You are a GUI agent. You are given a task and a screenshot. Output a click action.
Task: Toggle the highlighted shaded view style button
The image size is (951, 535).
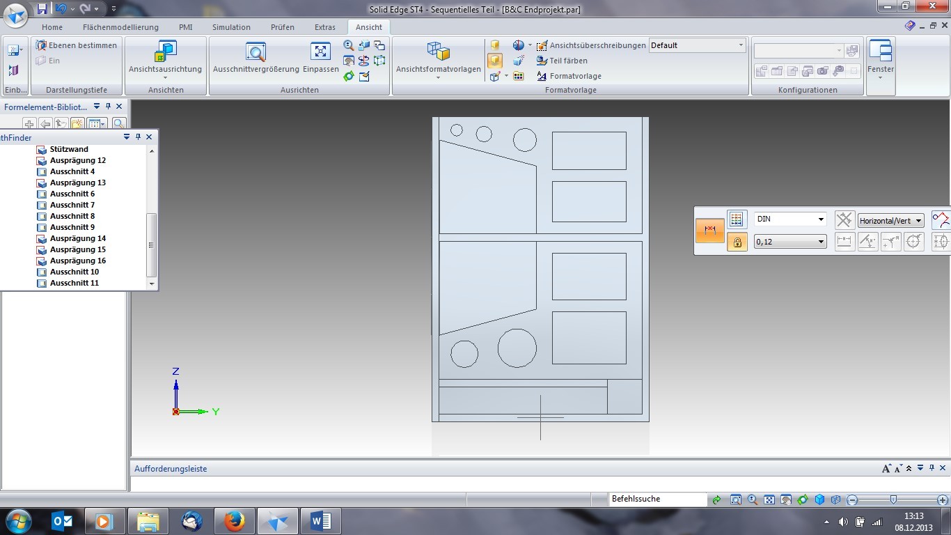tap(495, 61)
